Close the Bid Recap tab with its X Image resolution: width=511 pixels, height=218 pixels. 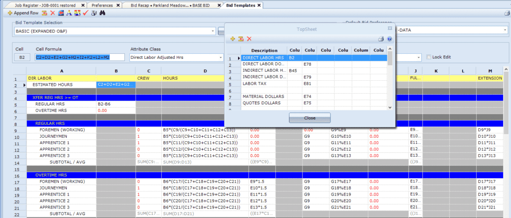tap(219, 5)
